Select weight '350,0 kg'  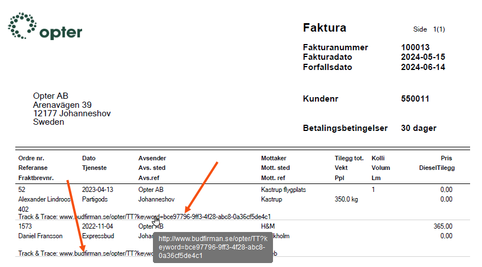[x=346, y=199]
